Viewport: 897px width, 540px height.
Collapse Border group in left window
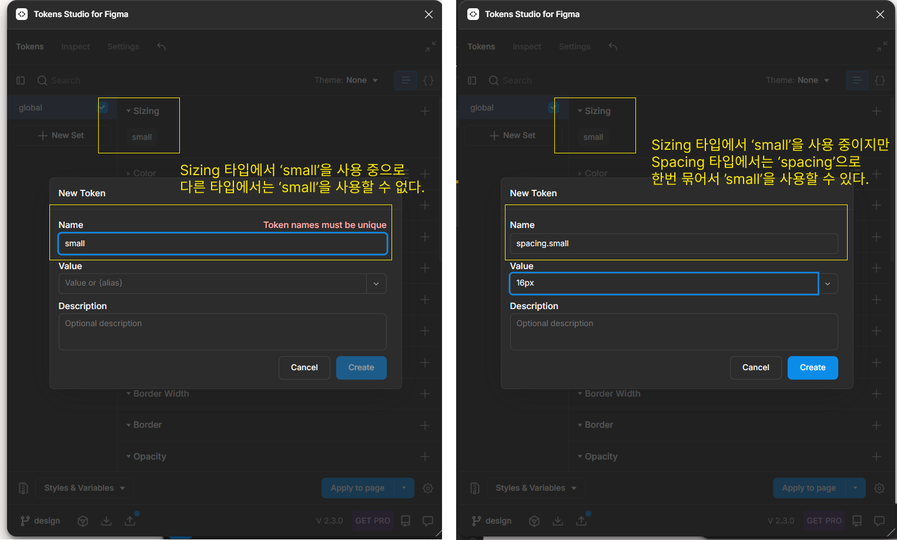point(144,425)
